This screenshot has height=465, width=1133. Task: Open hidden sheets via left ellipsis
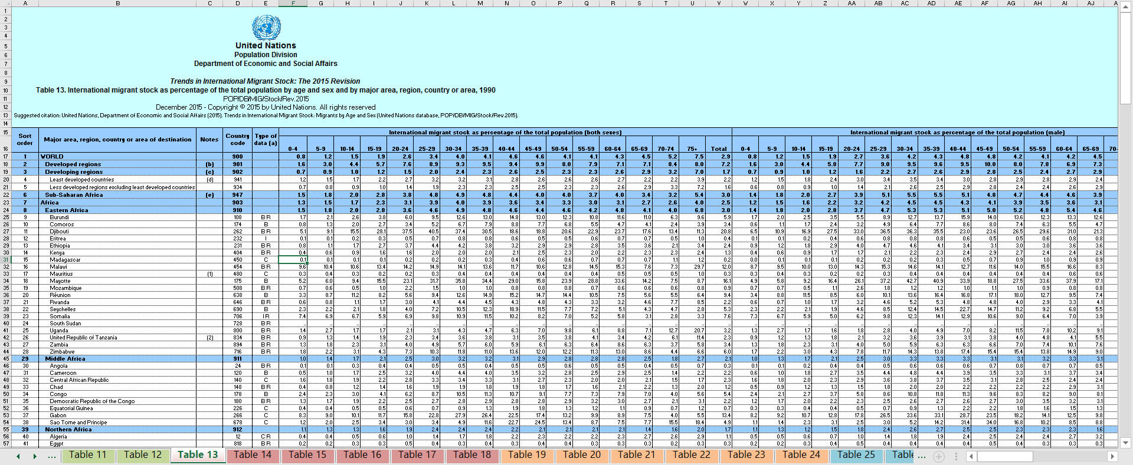52,456
